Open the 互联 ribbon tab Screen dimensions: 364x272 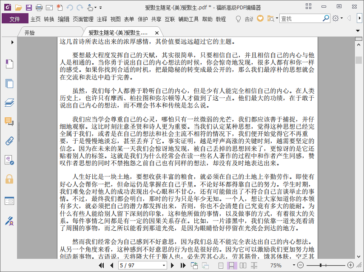click(x=170, y=19)
